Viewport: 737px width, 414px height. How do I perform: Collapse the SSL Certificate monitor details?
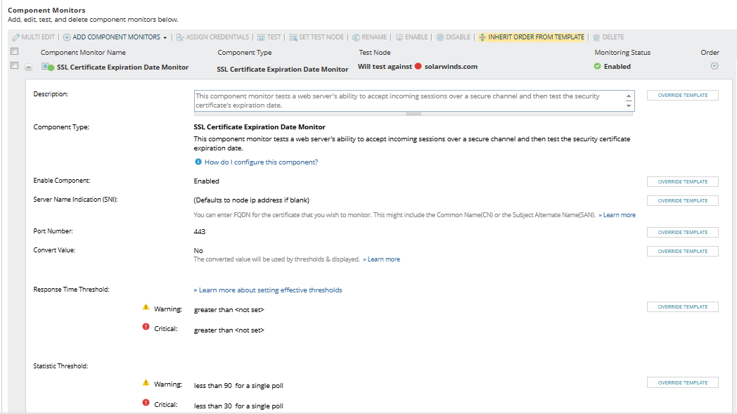click(28, 67)
